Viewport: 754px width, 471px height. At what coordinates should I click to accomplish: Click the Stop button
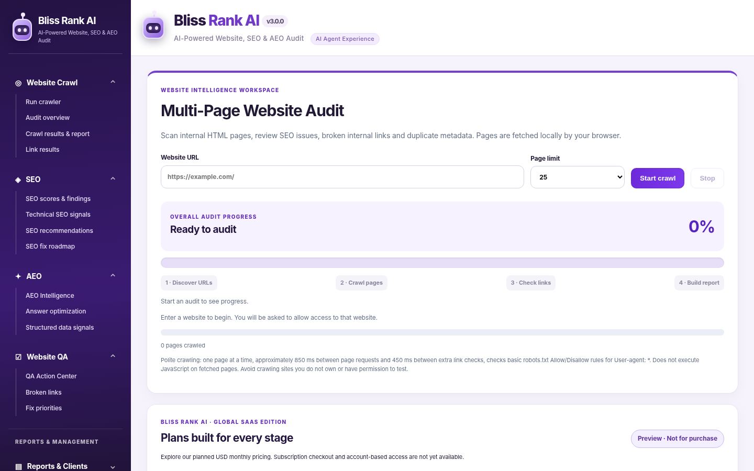pyautogui.click(x=707, y=178)
